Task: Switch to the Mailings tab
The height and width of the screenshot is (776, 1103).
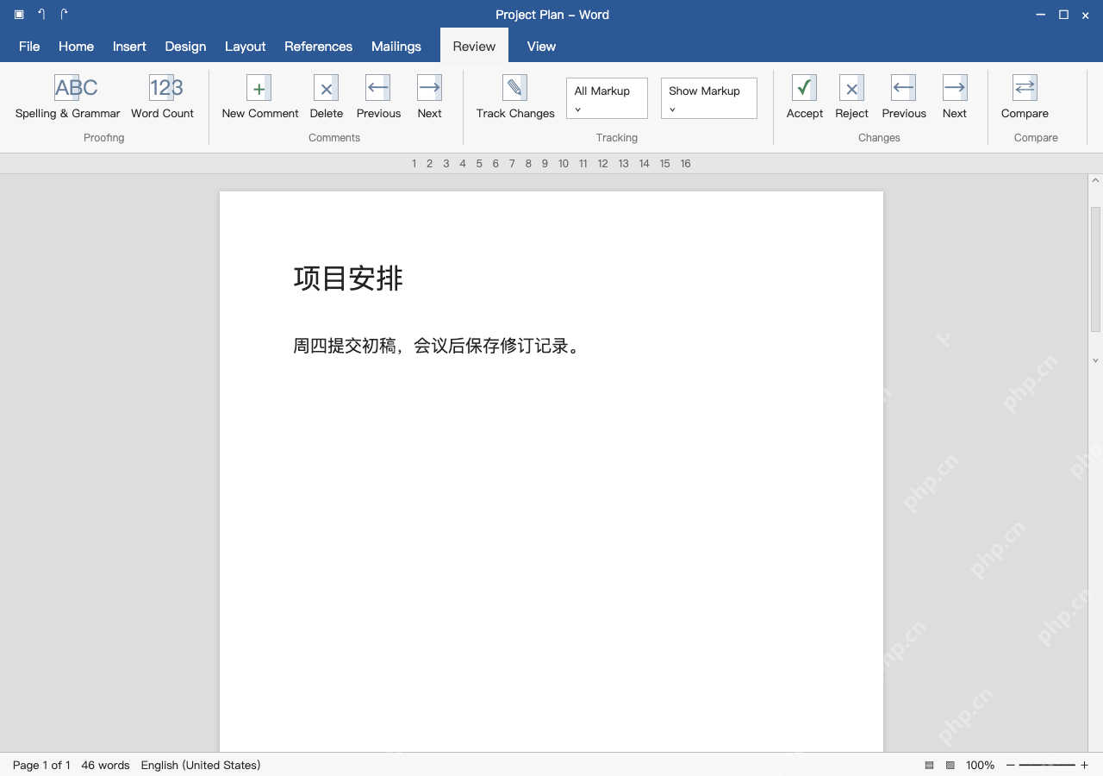Action: click(396, 47)
